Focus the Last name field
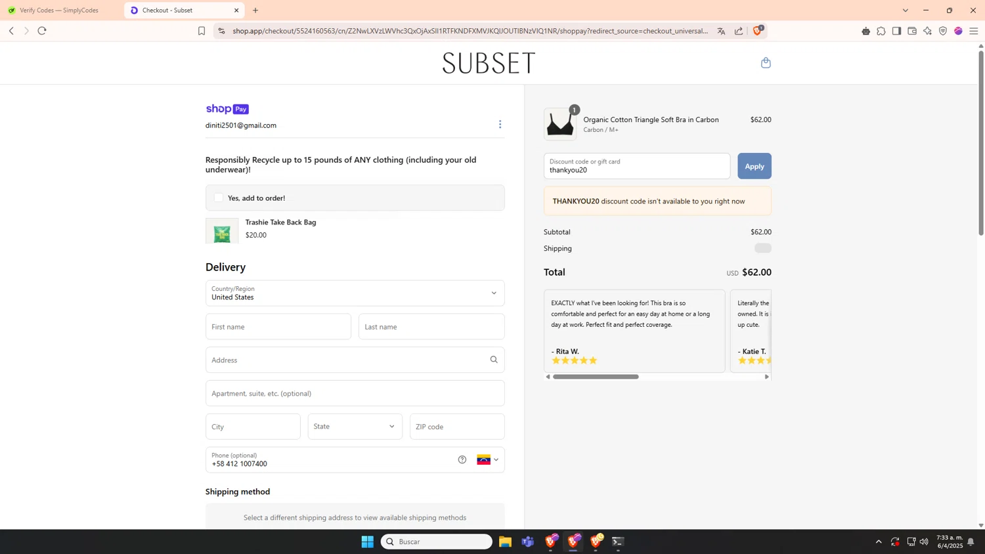 431,327
